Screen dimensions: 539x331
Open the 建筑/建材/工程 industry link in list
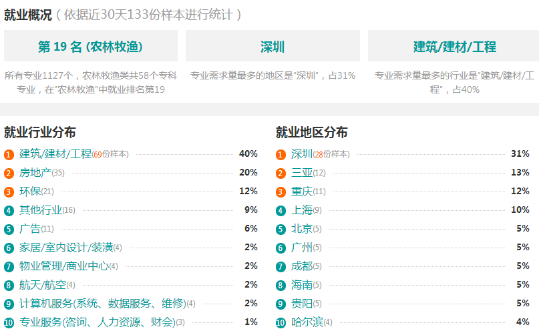tap(55, 154)
